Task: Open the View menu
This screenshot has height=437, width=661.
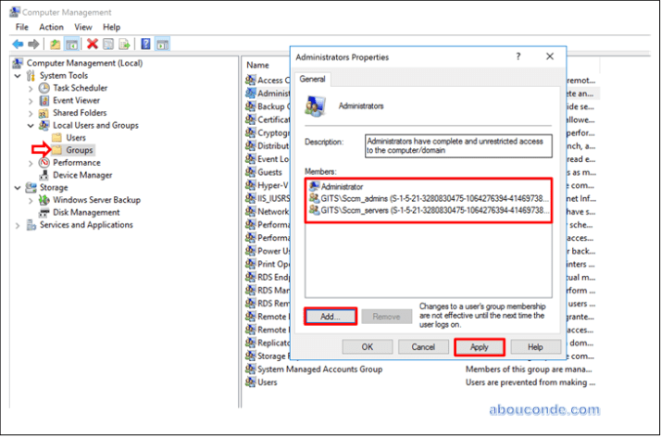Action: [x=84, y=28]
